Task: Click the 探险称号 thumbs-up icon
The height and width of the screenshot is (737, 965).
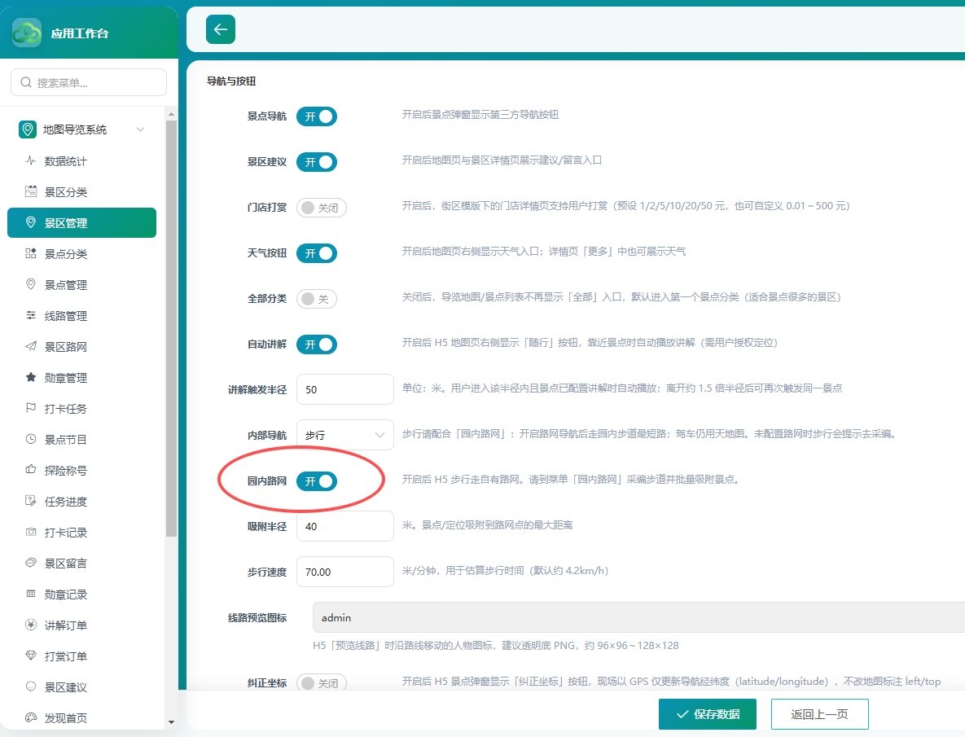Action: tap(31, 470)
